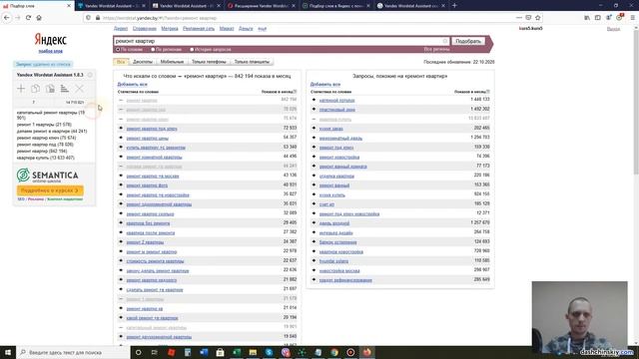
Task: Open Firefox from the taskbar
Action: [x=366, y=352]
